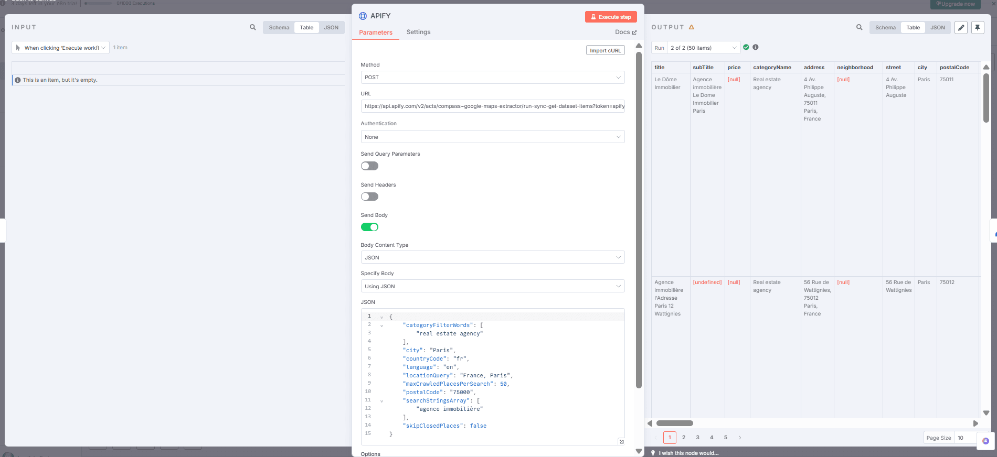Click the horizontal scrollbar right arrow
The width and height of the screenshot is (997, 457).
pos(975,423)
